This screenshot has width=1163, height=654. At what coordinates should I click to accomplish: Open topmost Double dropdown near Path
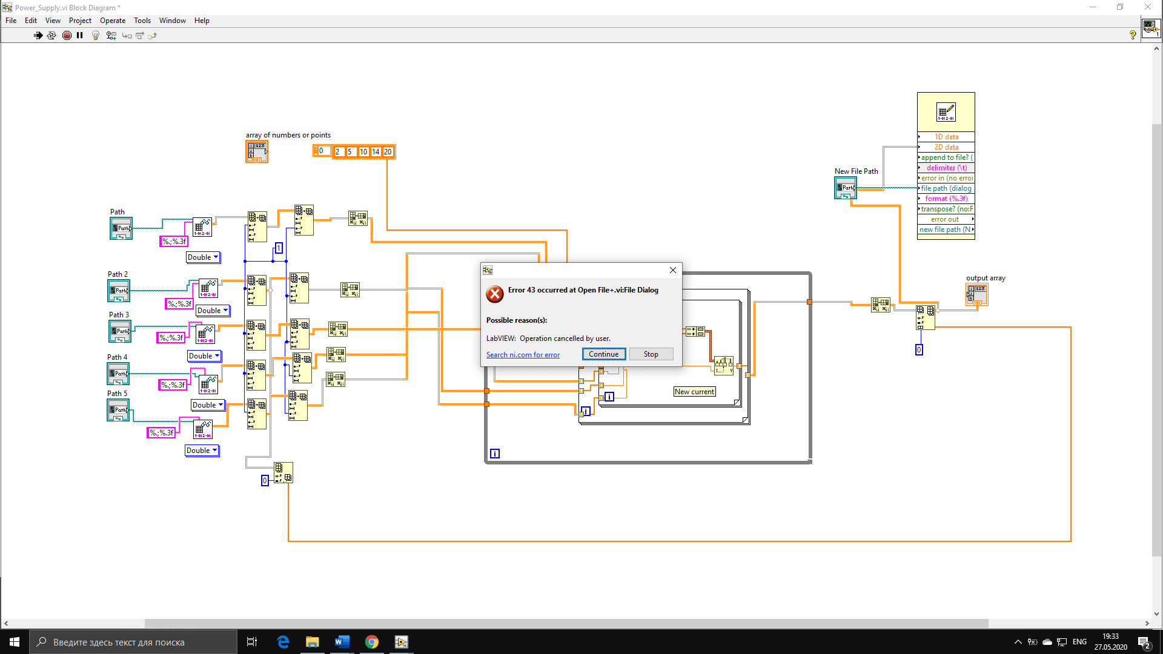tap(203, 257)
